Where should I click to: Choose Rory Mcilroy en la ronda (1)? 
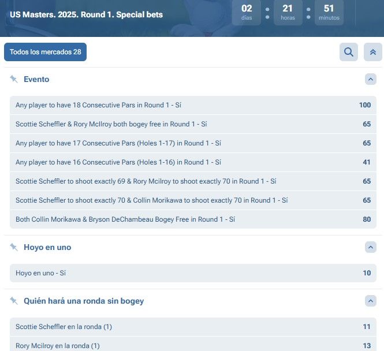(x=193, y=345)
